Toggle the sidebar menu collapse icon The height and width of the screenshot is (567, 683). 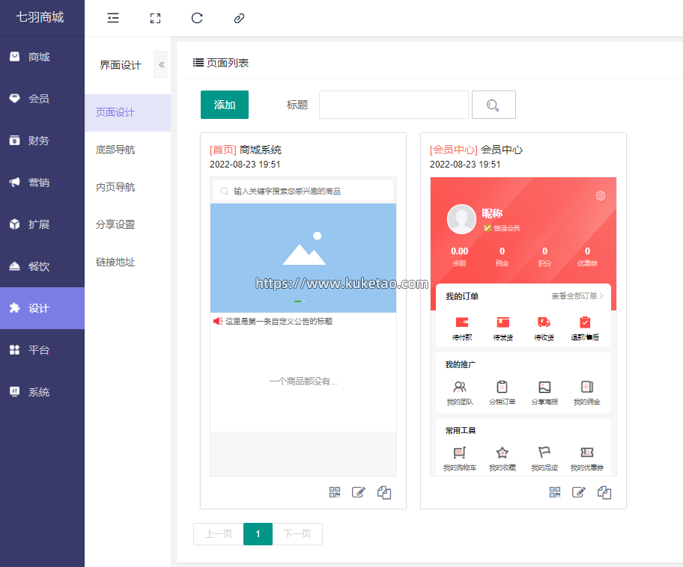pyautogui.click(x=113, y=18)
